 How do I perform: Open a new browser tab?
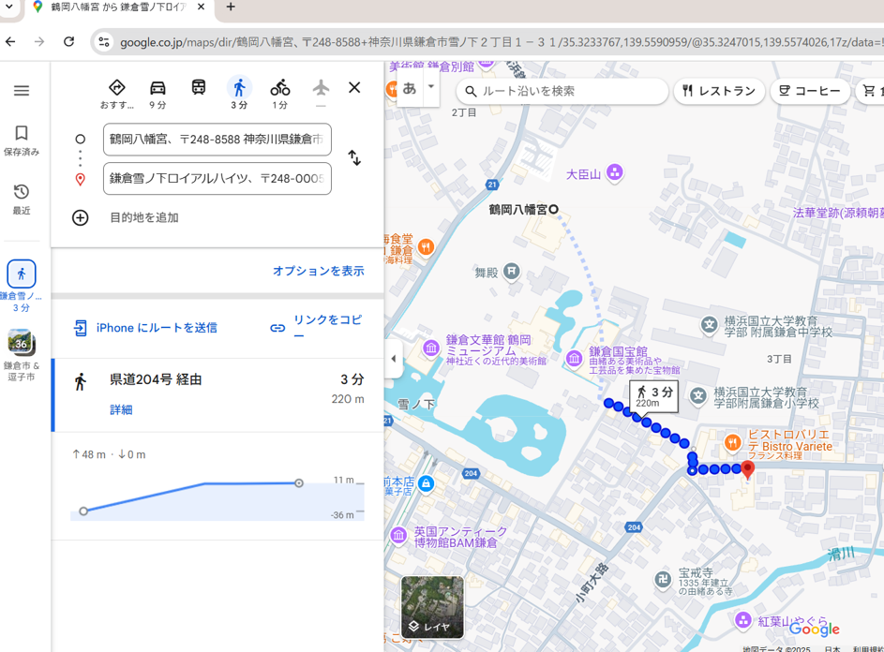(230, 7)
